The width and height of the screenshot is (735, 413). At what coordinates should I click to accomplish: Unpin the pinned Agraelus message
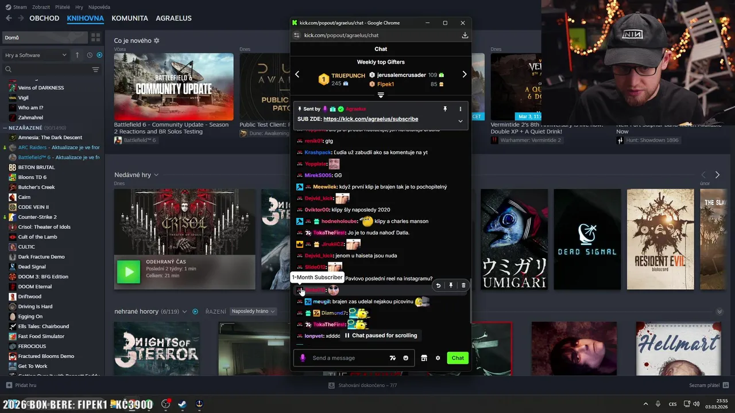[x=445, y=109]
